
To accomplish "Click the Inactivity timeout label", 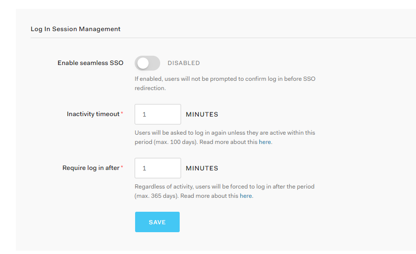I will pos(93,114).
